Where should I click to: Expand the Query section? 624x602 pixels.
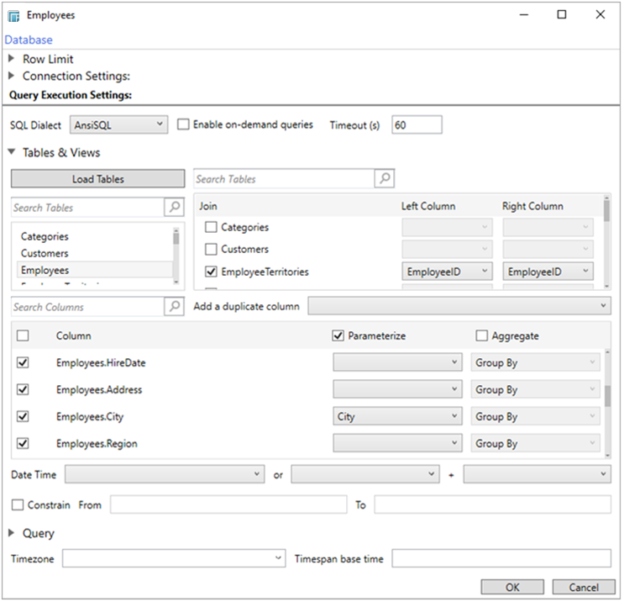coord(12,533)
